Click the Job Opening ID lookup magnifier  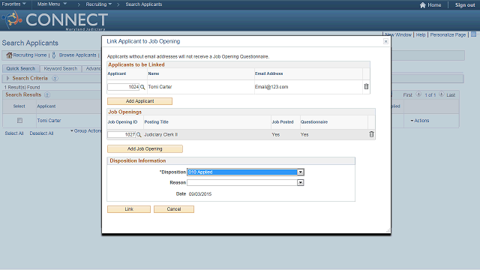pyautogui.click(x=139, y=135)
